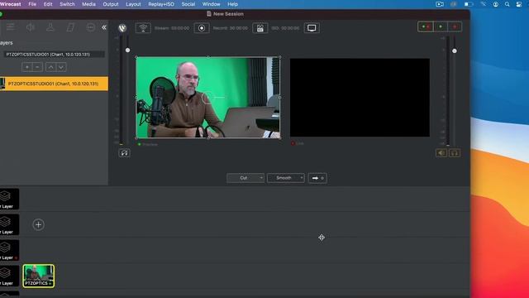This screenshot has width=529, height=298.
Task: Toggle ISO recording with the camera button
Action: (x=260, y=28)
